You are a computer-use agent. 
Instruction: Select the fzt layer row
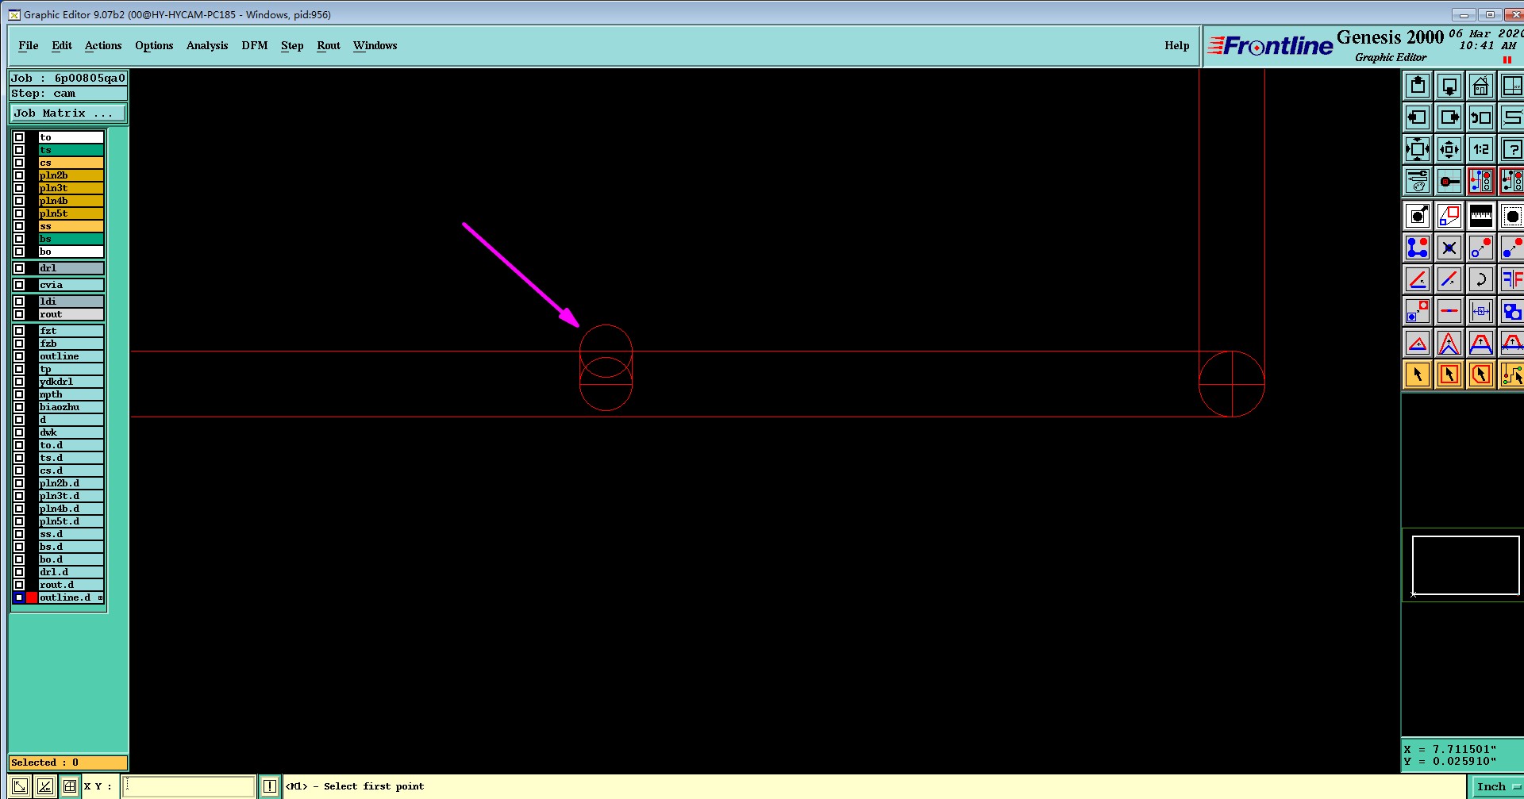pos(71,331)
